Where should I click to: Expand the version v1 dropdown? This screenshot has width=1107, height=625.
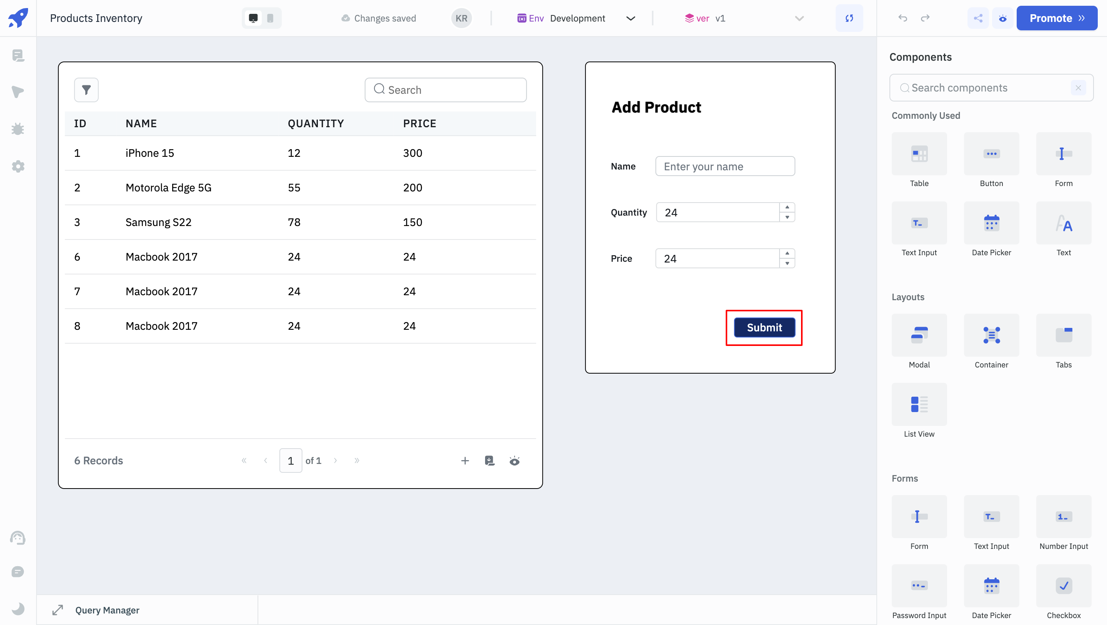[799, 18]
